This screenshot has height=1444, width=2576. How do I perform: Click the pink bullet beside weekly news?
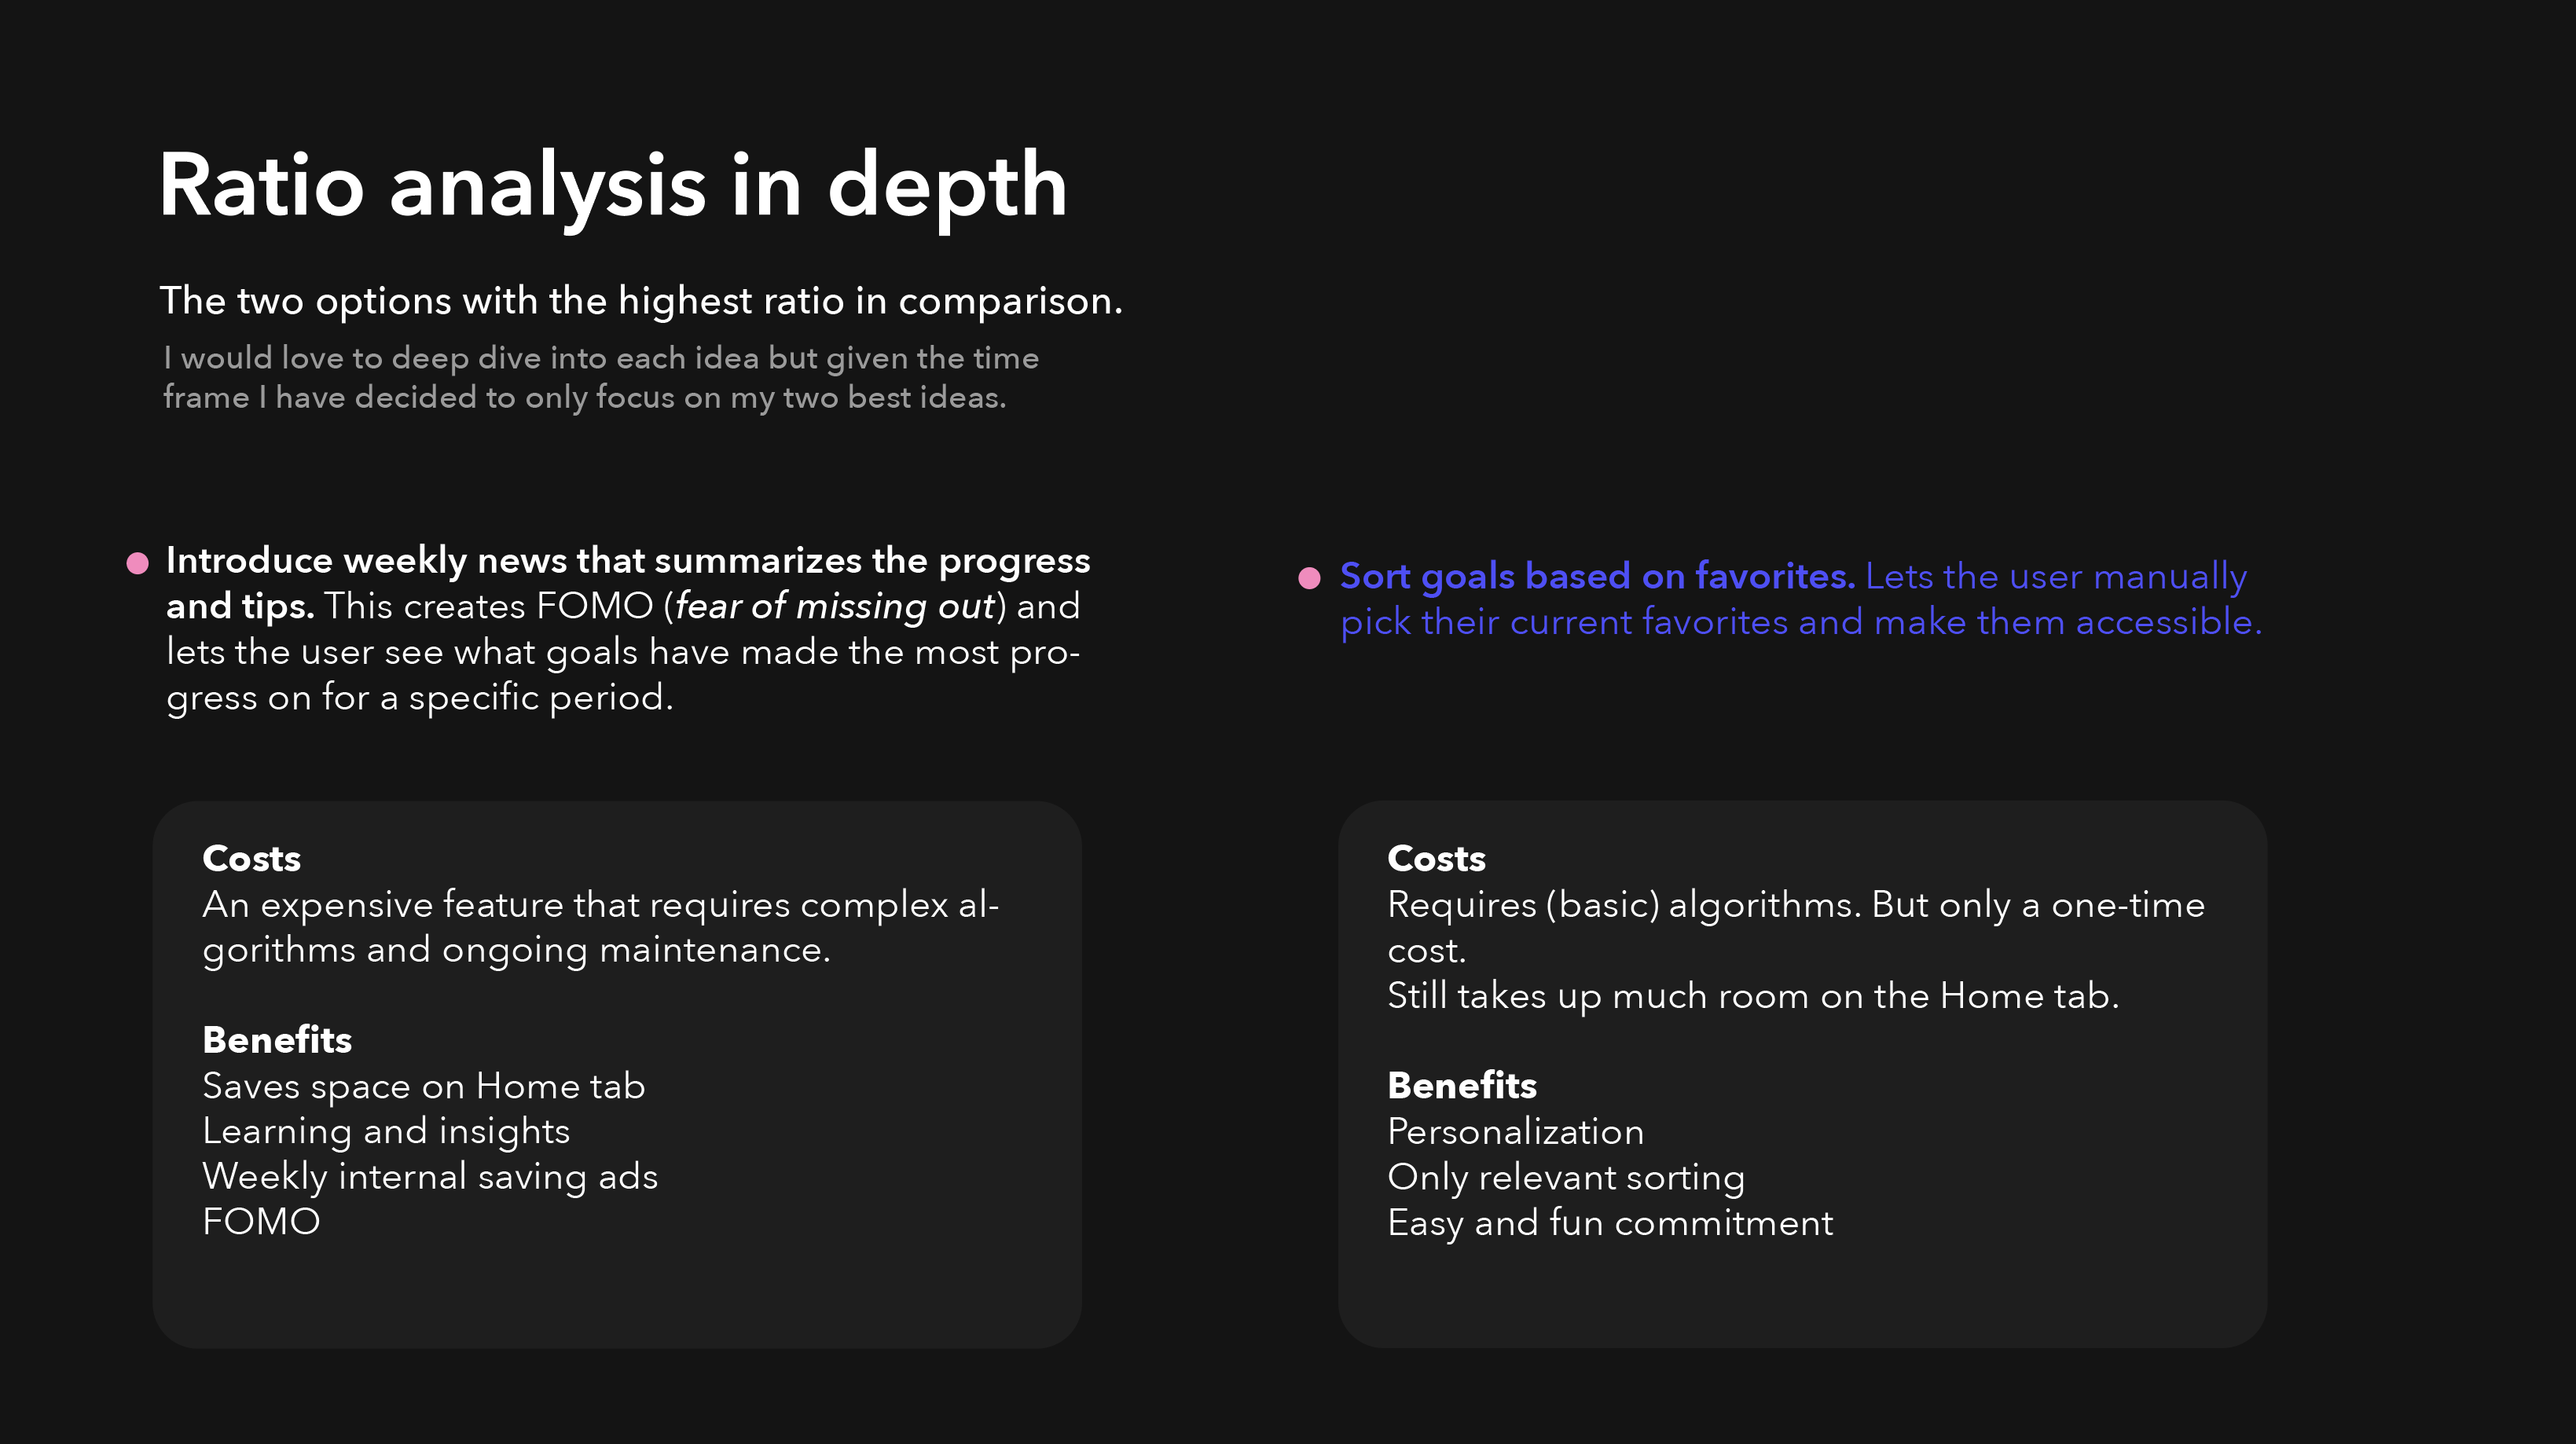[138, 563]
